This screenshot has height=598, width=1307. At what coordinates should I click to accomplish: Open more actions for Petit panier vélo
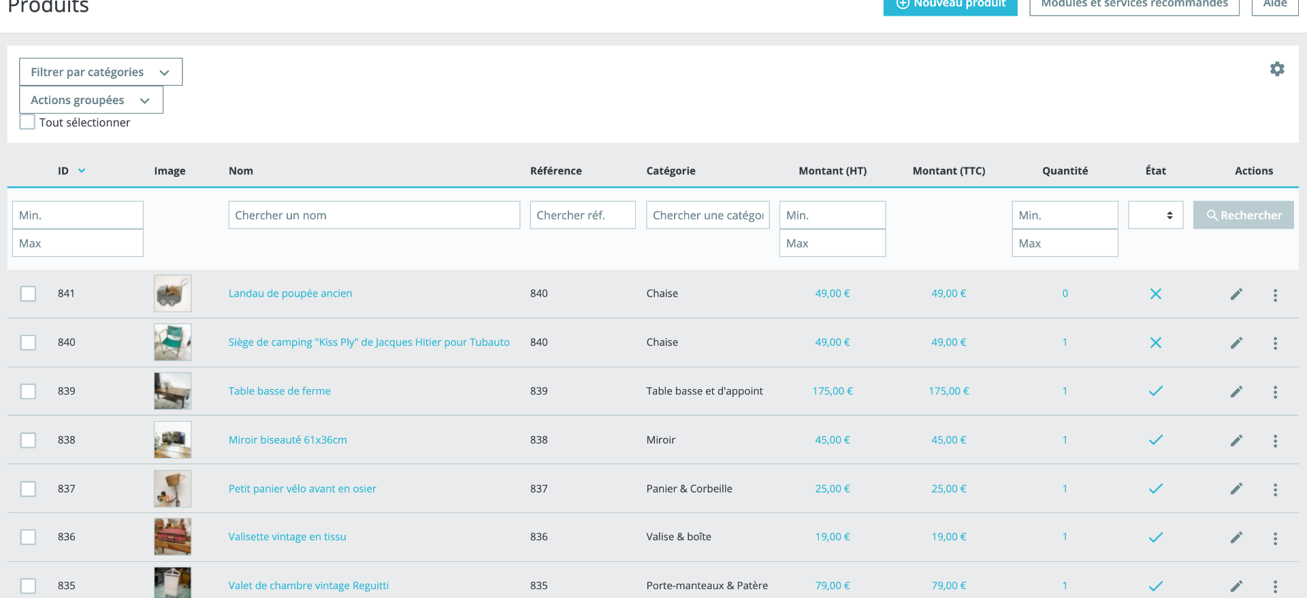[1275, 489]
